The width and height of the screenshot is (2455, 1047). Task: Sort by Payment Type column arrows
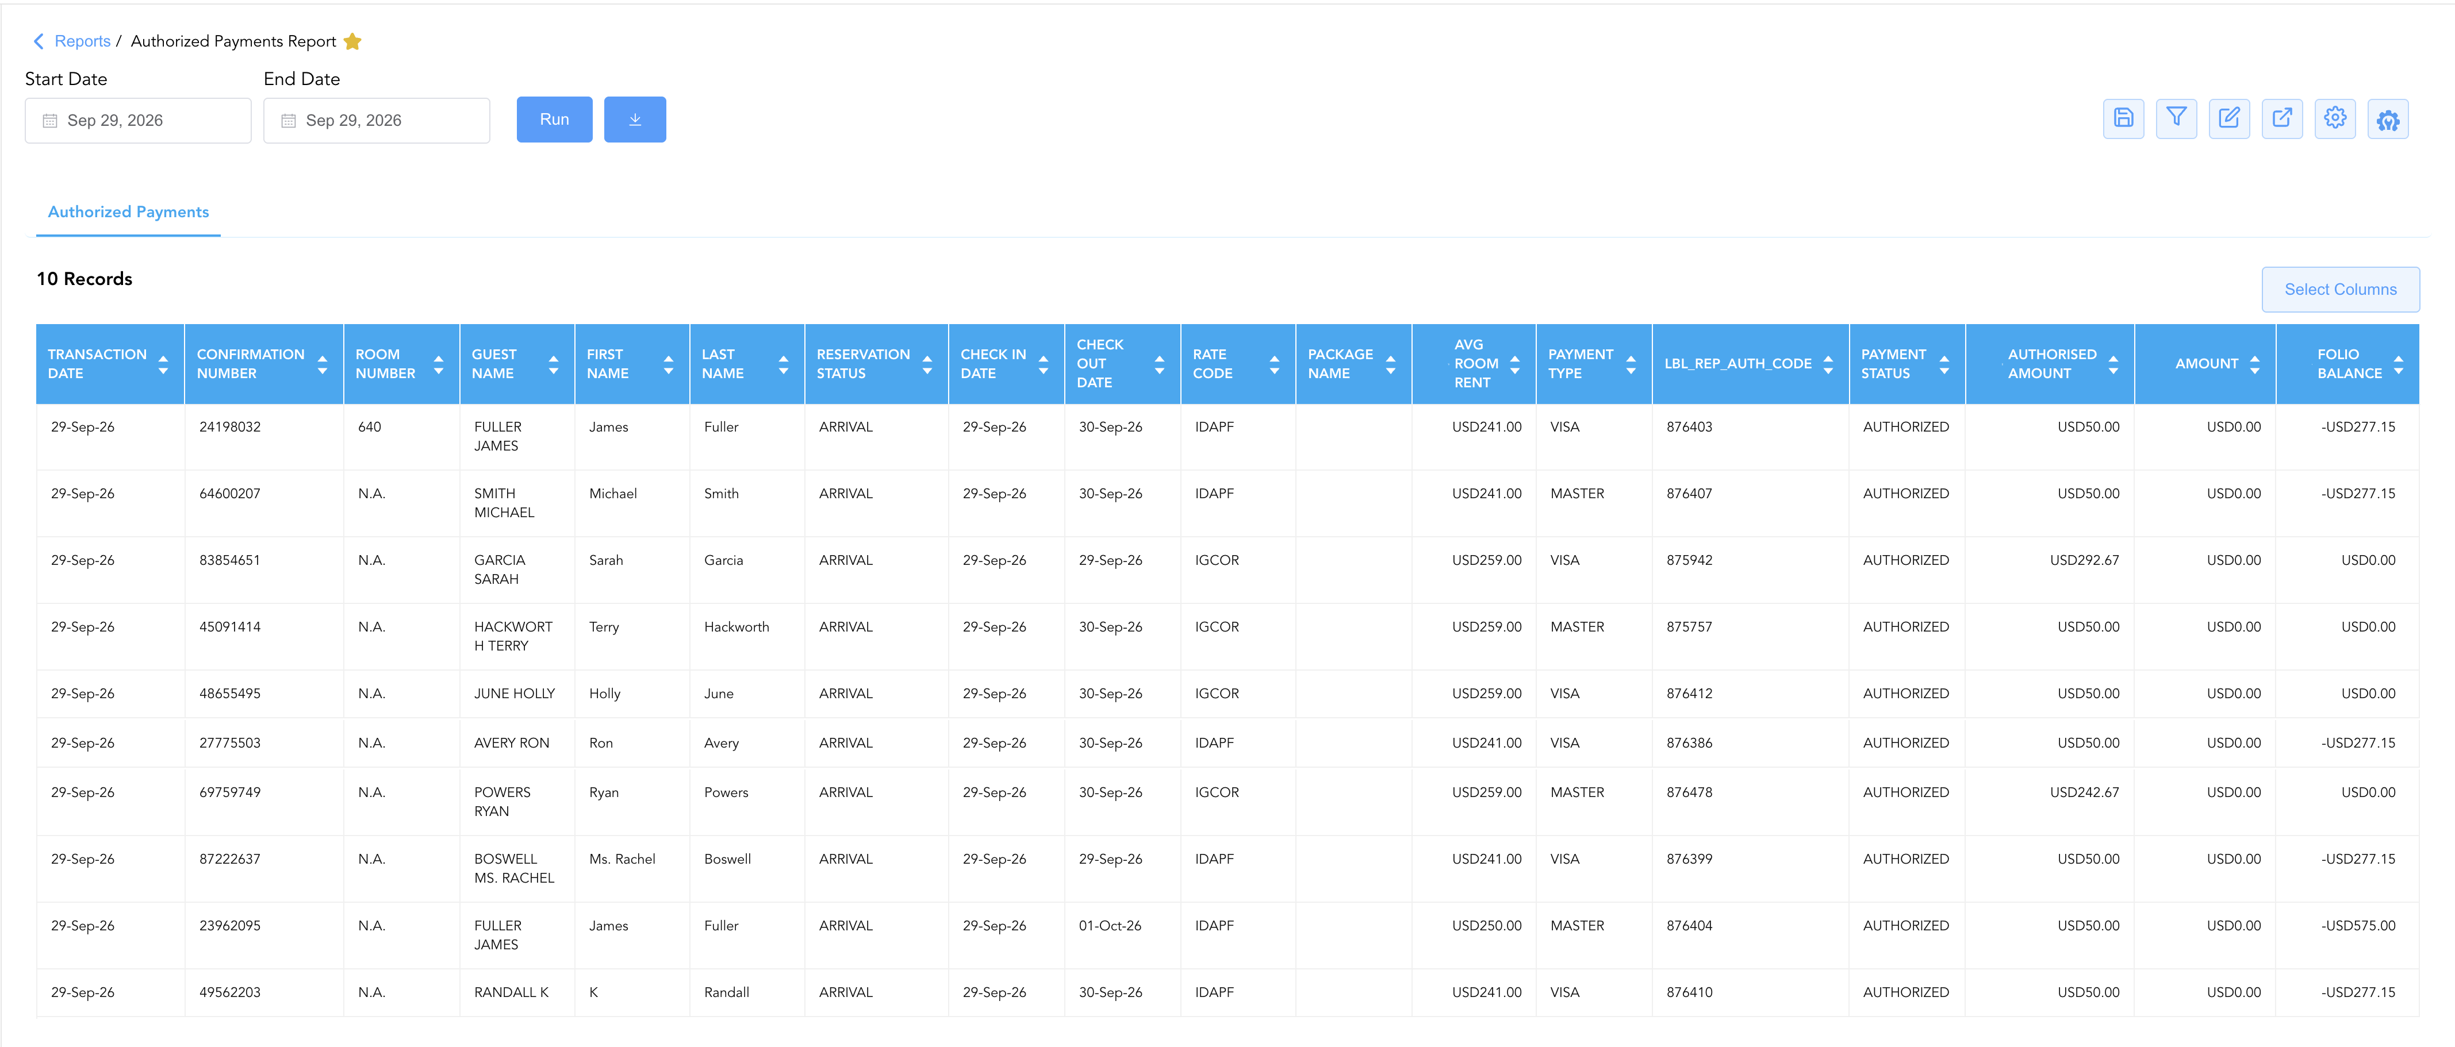[x=1631, y=364]
